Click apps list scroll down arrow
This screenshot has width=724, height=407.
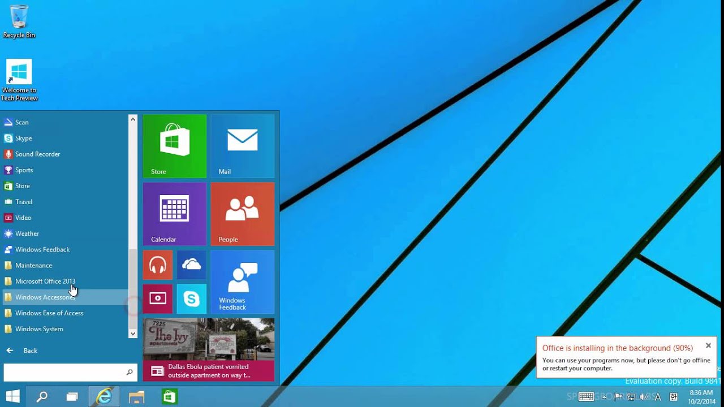133,334
